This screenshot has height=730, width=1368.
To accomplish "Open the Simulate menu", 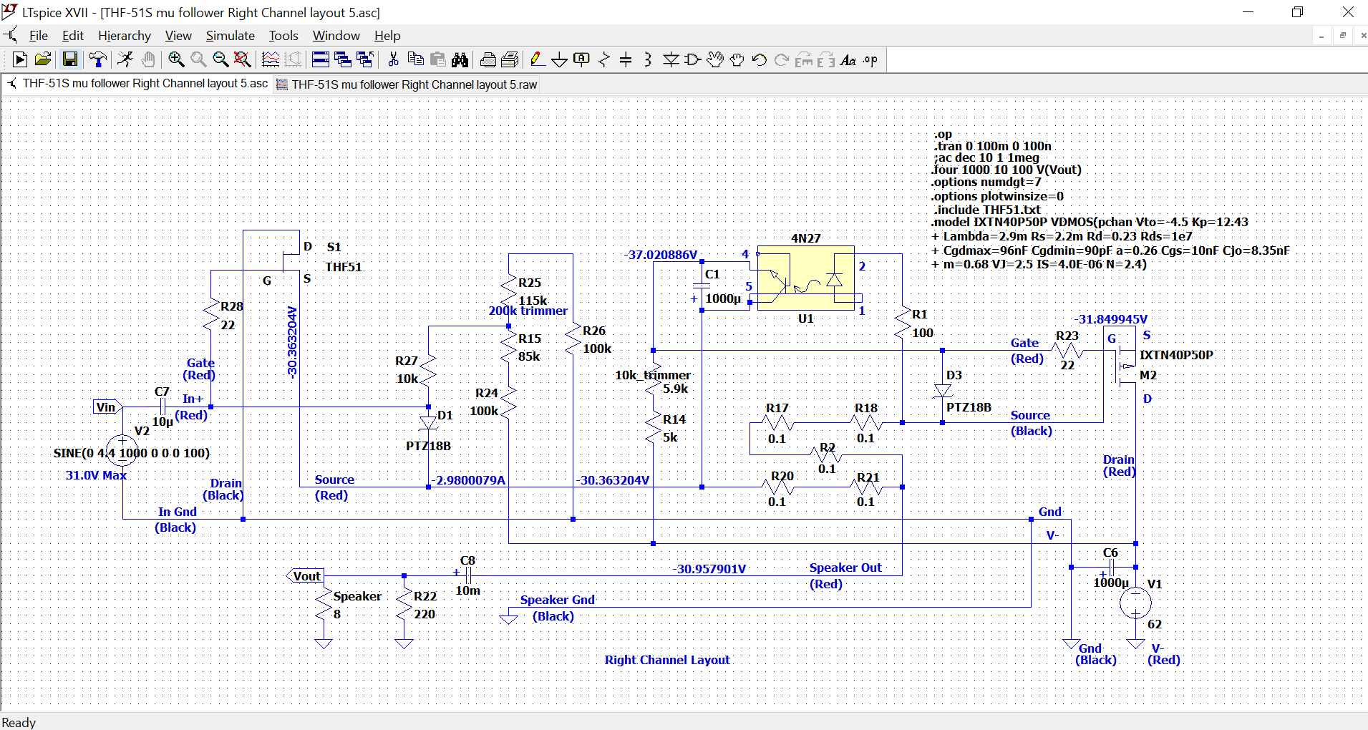I will (x=231, y=36).
